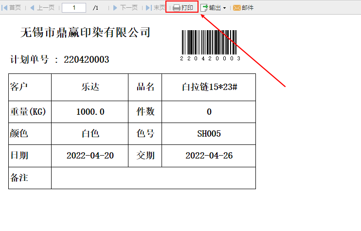The image size is (361, 231).
Task: Click the 1000.0 weight value
Action: pos(90,112)
